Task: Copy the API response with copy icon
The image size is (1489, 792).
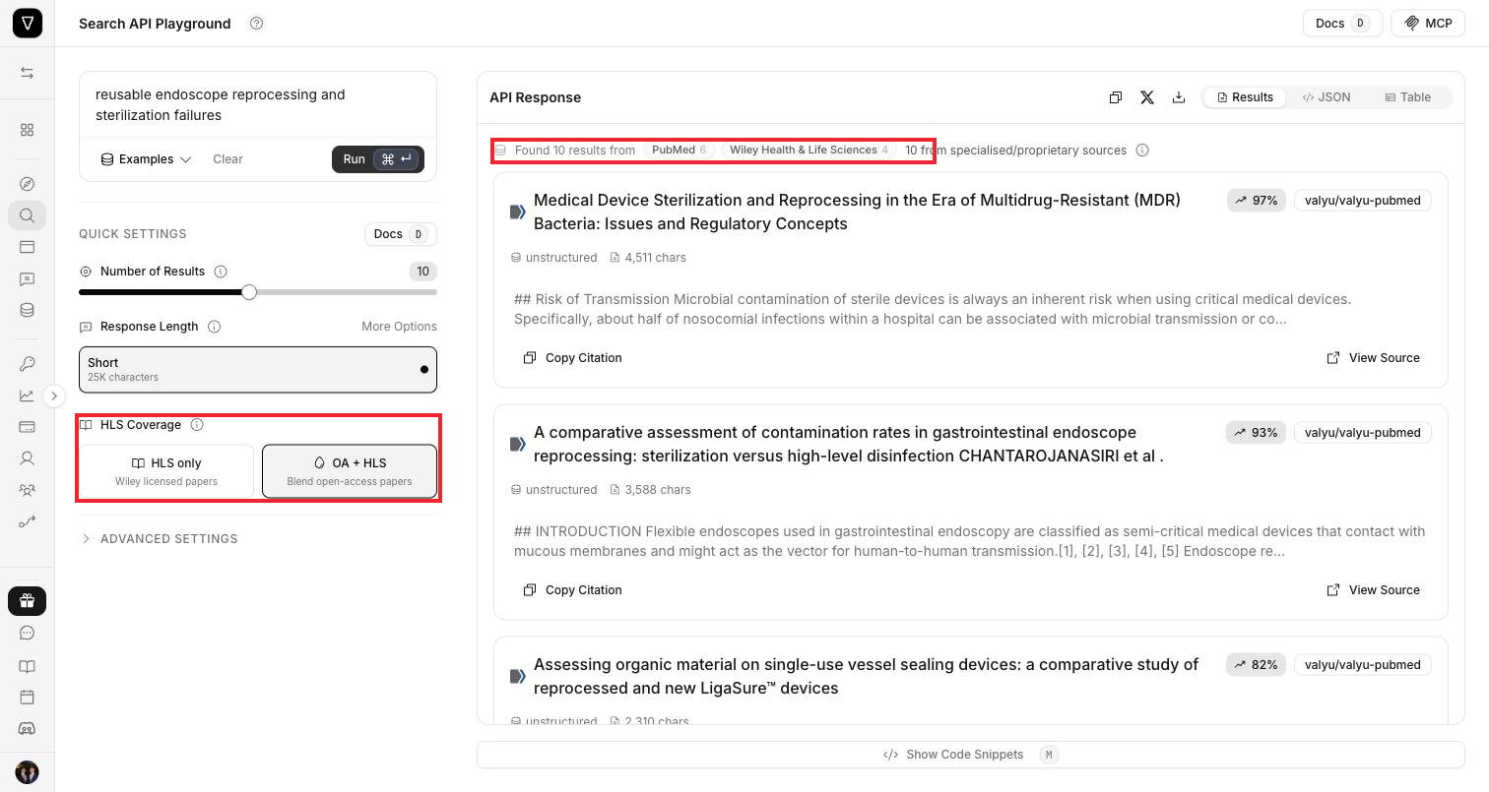Action: [x=1116, y=97]
